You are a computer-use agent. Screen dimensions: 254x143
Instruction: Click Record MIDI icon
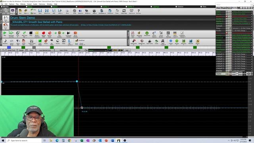43,34
